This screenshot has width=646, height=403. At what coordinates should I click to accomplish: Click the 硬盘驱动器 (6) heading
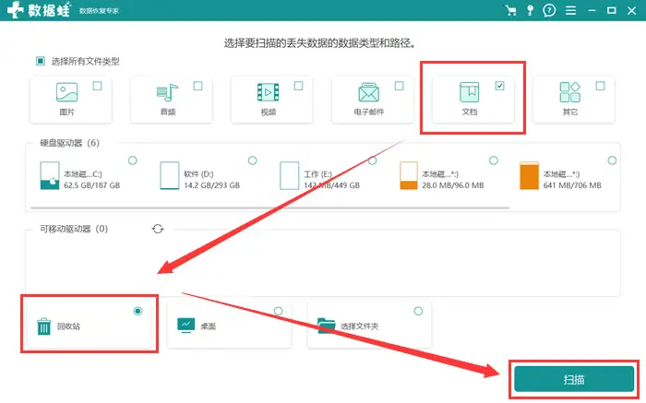click(69, 143)
